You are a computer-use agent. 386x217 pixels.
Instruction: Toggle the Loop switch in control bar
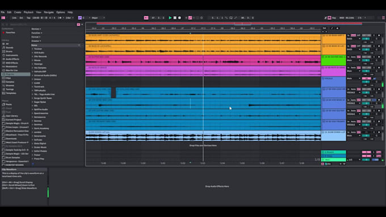(x=231, y=18)
